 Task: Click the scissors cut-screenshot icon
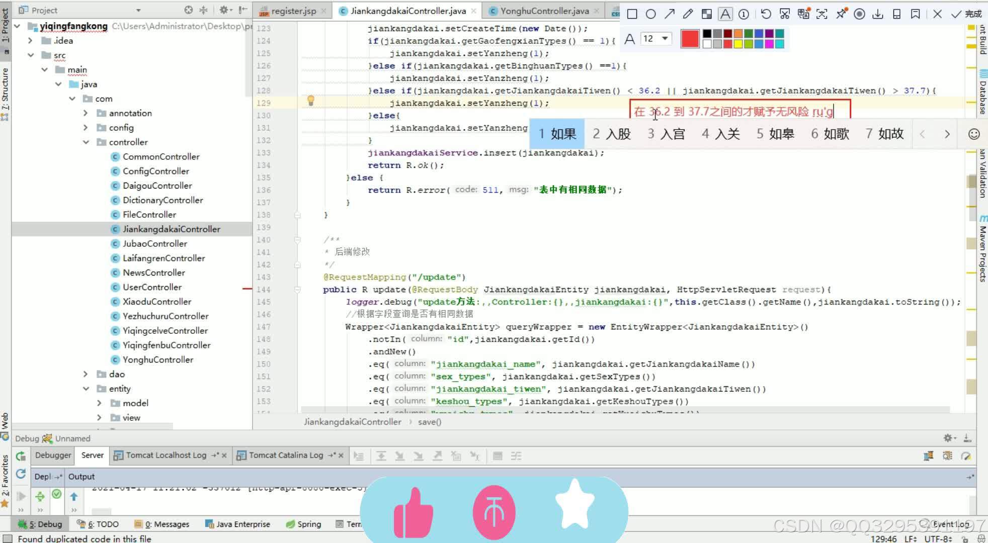click(x=784, y=14)
